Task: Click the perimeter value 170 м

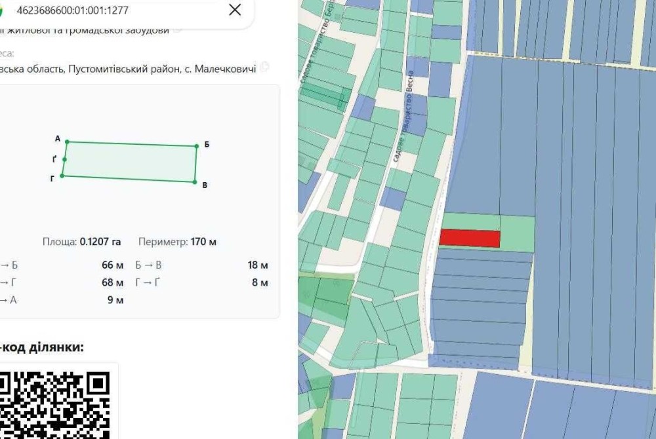Action: coord(203,242)
